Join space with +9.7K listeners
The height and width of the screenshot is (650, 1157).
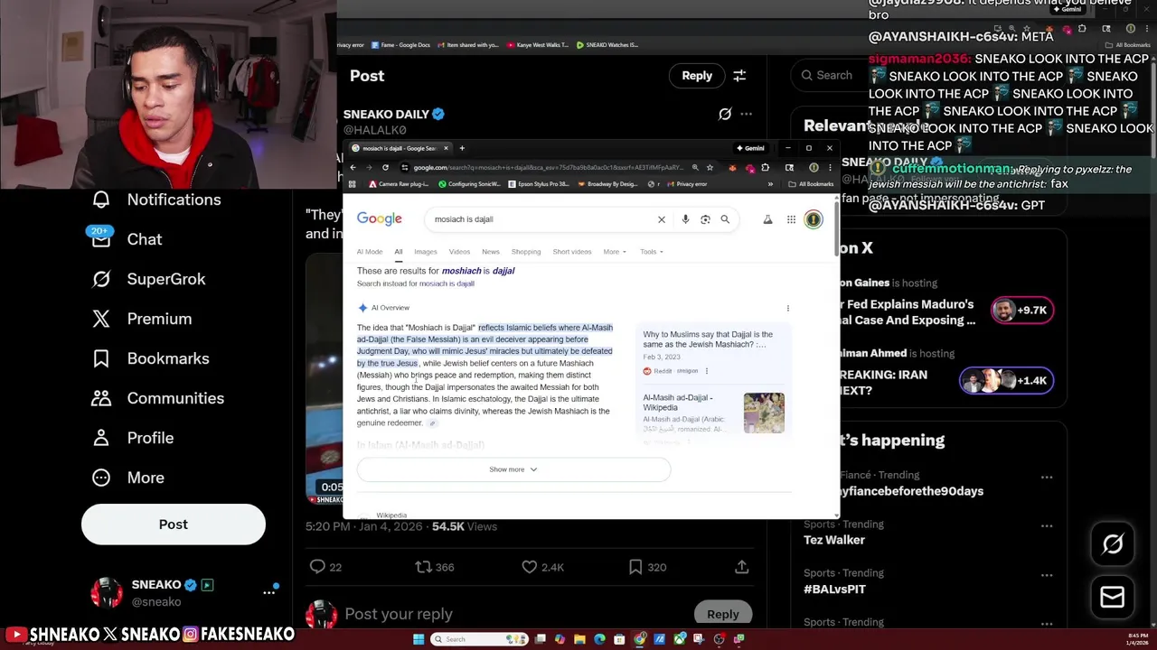tap(1021, 311)
